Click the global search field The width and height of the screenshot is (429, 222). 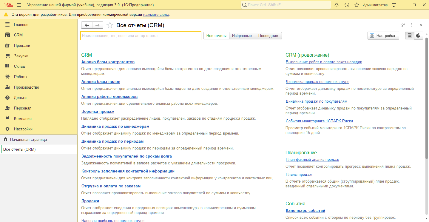coord(286,5)
